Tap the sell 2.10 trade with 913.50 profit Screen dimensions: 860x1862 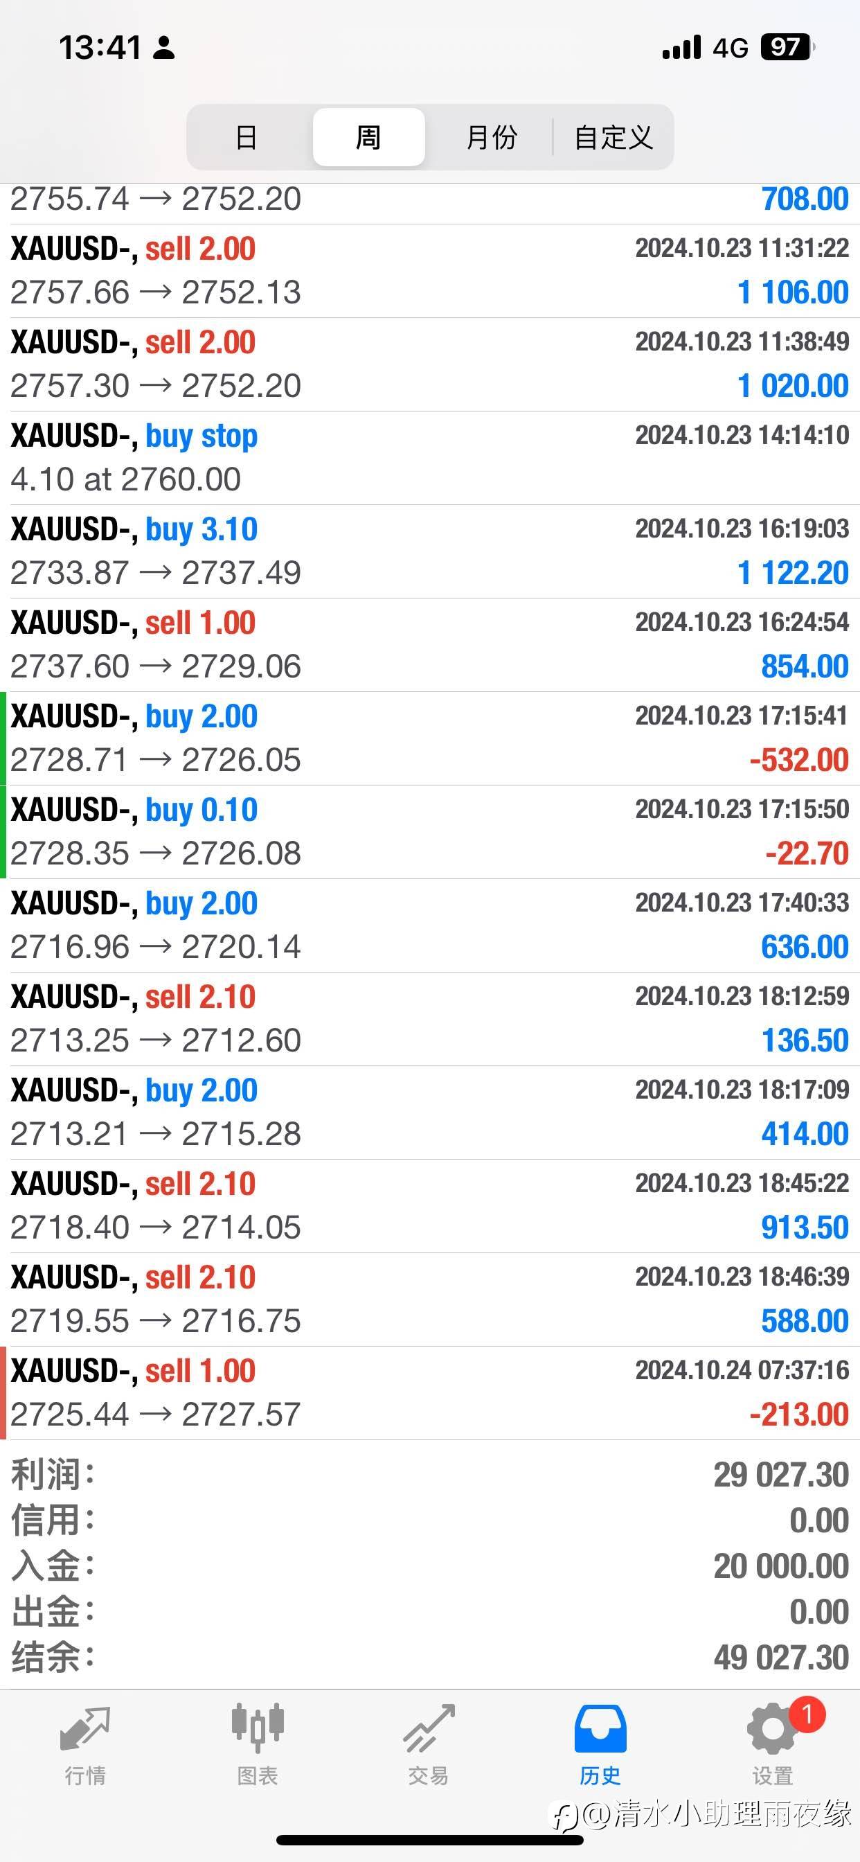pyautogui.click(x=430, y=1206)
